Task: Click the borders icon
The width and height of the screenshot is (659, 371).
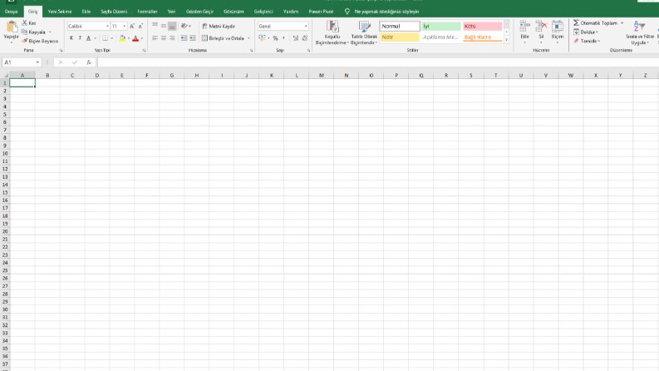Action: [x=105, y=38]
